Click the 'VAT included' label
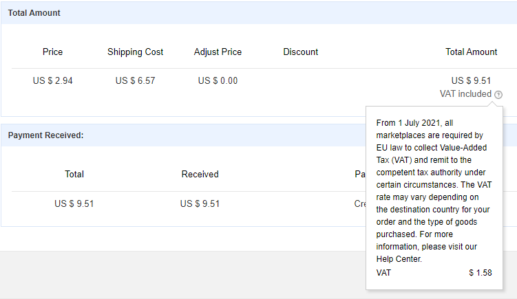The height and width of the screenshot is (299, 517). (465, 94)
